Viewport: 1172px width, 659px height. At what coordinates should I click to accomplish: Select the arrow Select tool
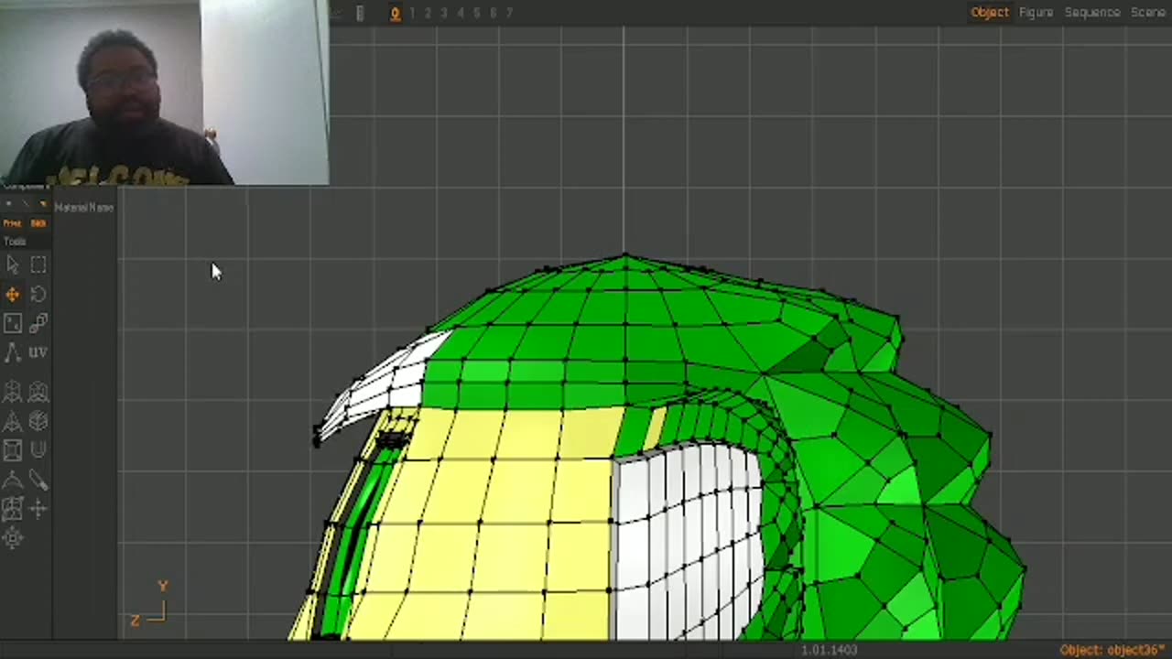12,265
